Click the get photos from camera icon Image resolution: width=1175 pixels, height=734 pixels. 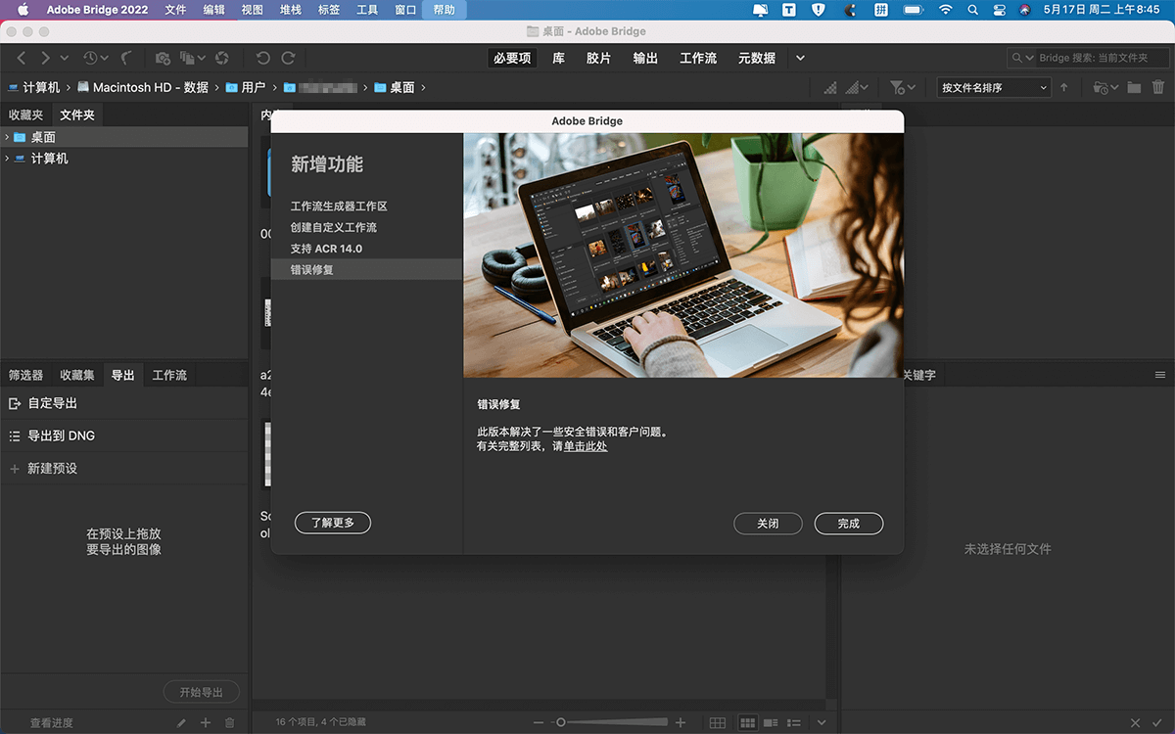click(164, 59)
